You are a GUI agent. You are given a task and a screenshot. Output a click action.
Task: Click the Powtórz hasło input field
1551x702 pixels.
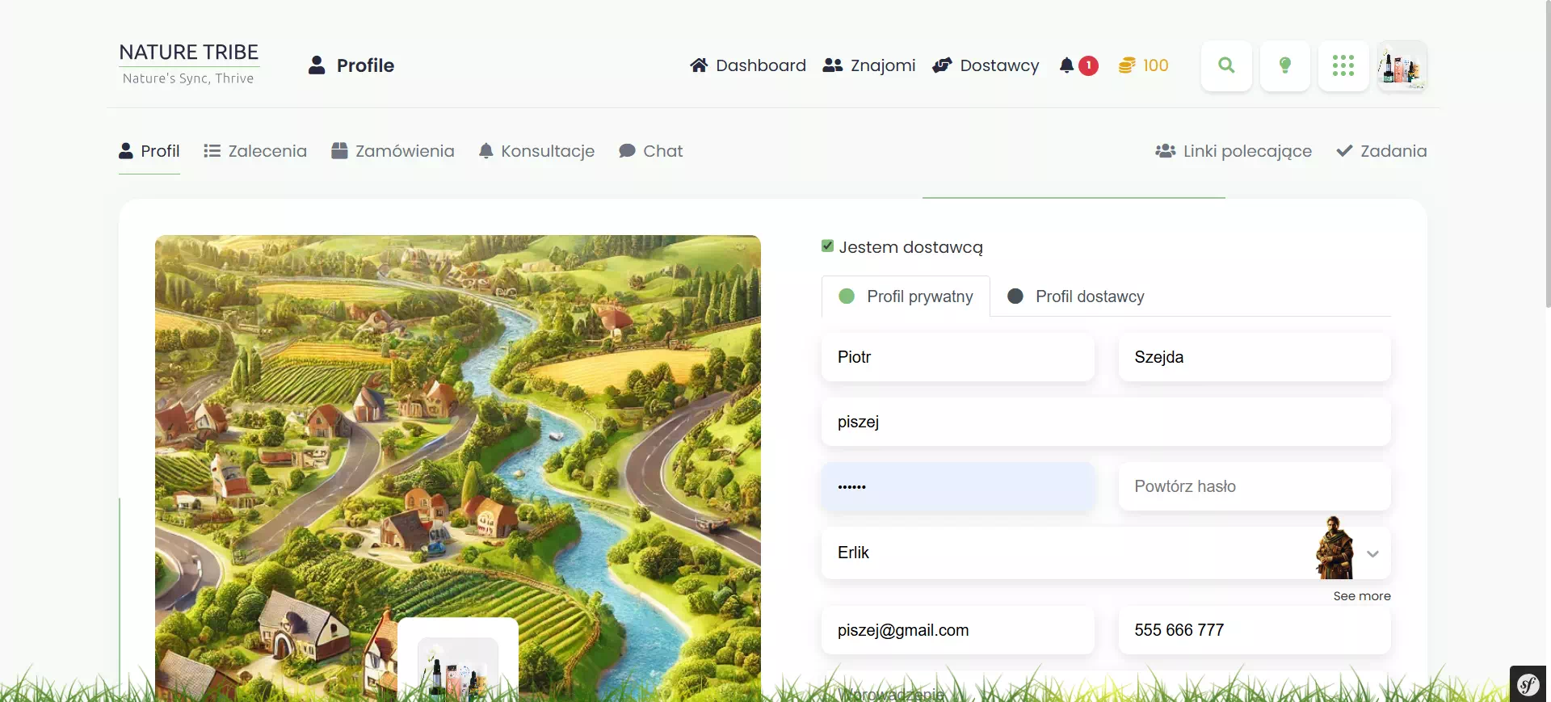tap(1254, 486)
